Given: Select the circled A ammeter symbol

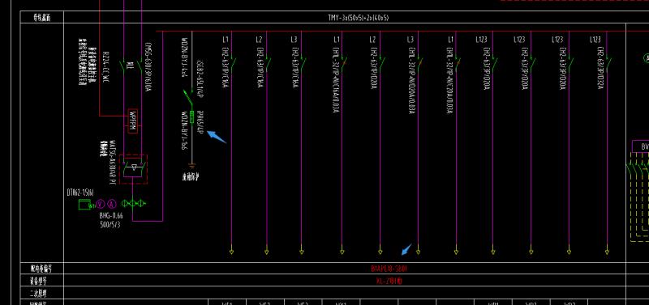Looking at the screenshot, I should [112, 204].
